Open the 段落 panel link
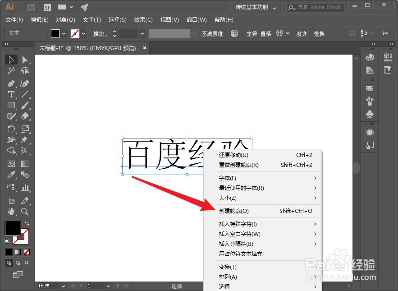 click(266, 33)
